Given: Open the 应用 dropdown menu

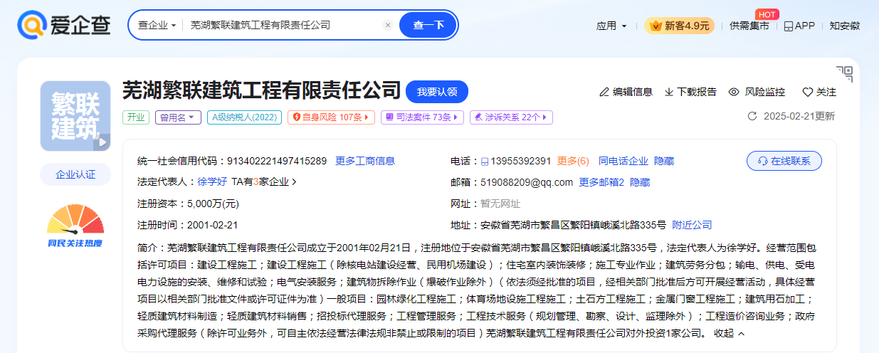Looking at the screenshot, I should pyautogui.click(x=611, y=26).
